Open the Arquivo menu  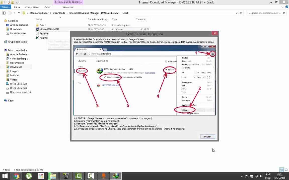6,7
